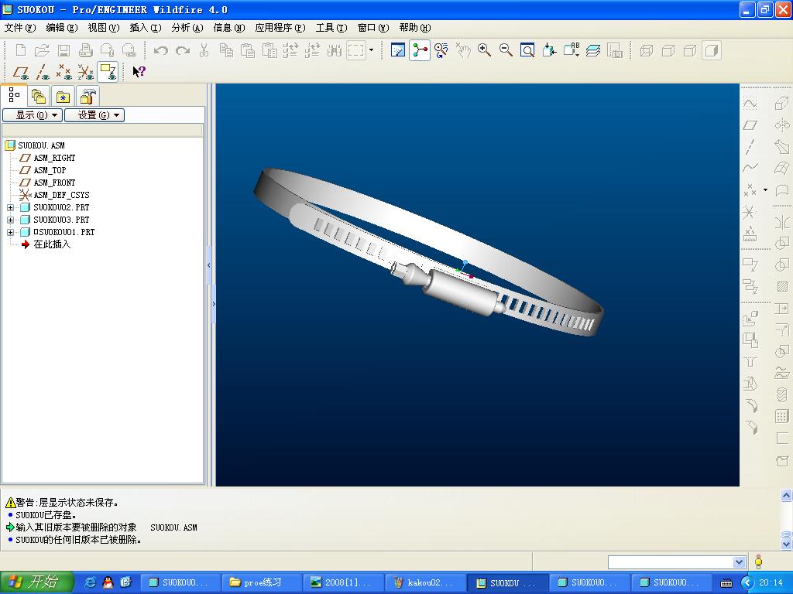Open the proe练习 folder taskbar button

(262, 583)
